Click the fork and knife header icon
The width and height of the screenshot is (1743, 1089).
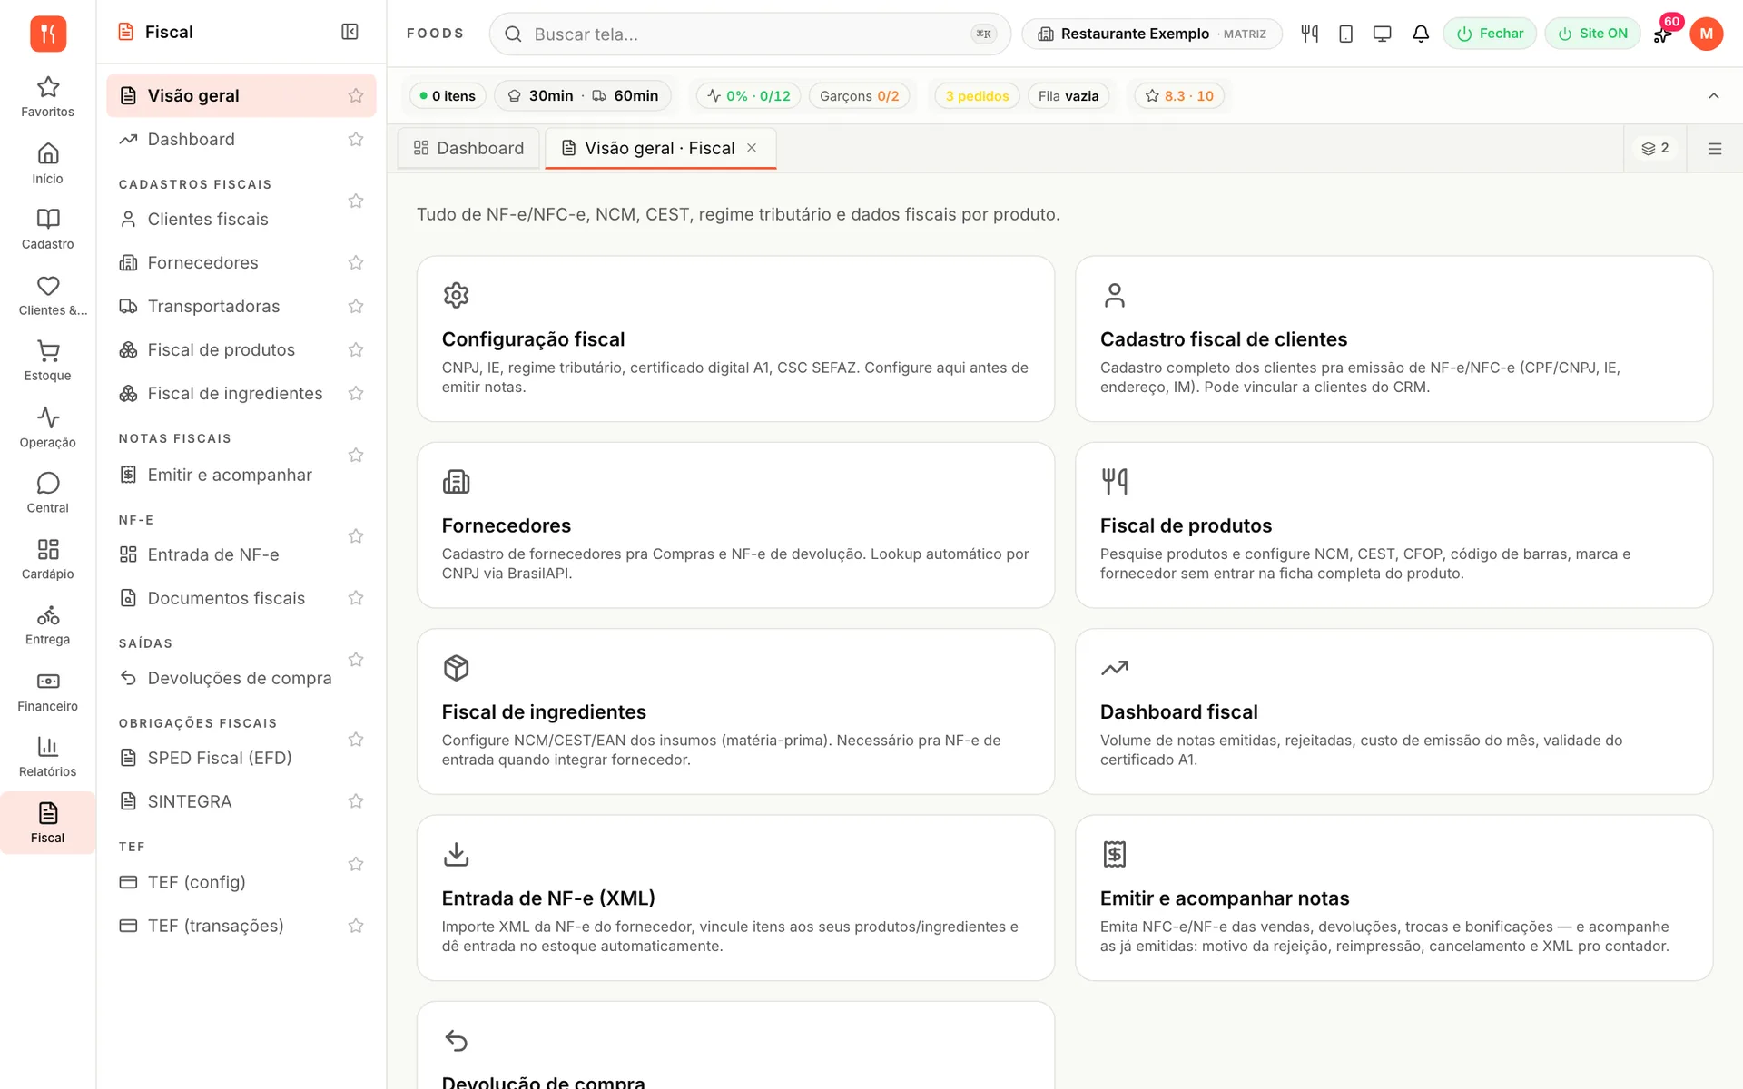[x=1309, y=34]
